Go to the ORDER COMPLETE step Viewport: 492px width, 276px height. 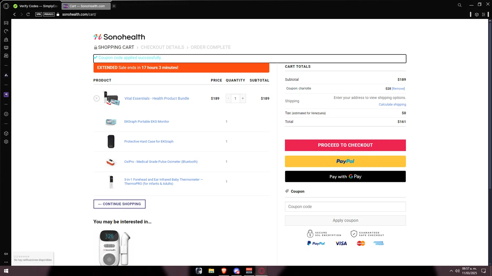pos(211,47)
